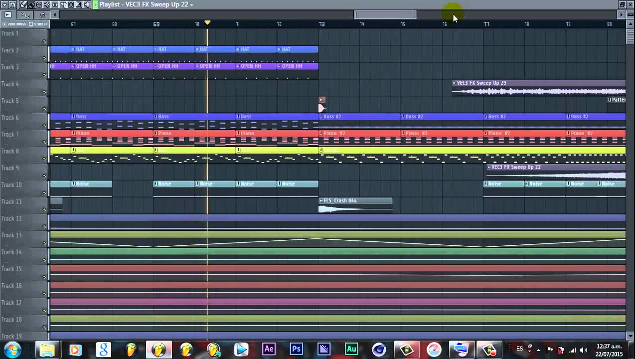635x359 pixels.
Task: Click bar 77 on the timeline ruler
Action: [486, 24]
